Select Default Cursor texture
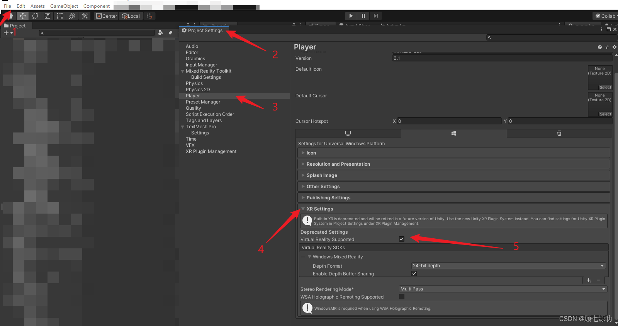 [x=605, y=114]
